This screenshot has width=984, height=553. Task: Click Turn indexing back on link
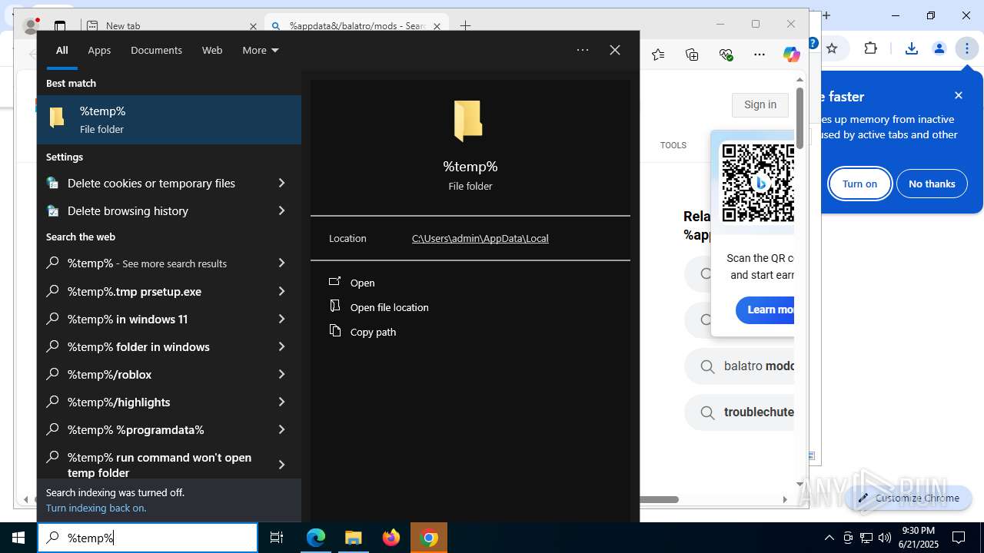point(96,508)
